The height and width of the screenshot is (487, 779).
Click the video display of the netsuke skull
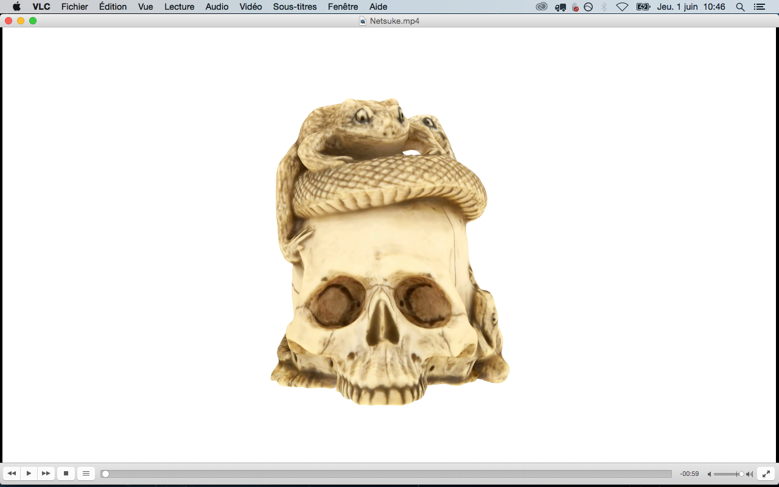coord(389,245)
